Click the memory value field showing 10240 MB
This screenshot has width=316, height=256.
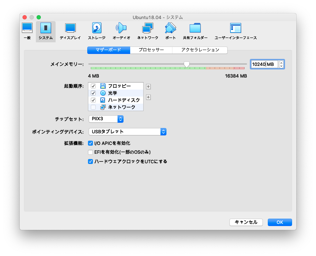(264, 65)
